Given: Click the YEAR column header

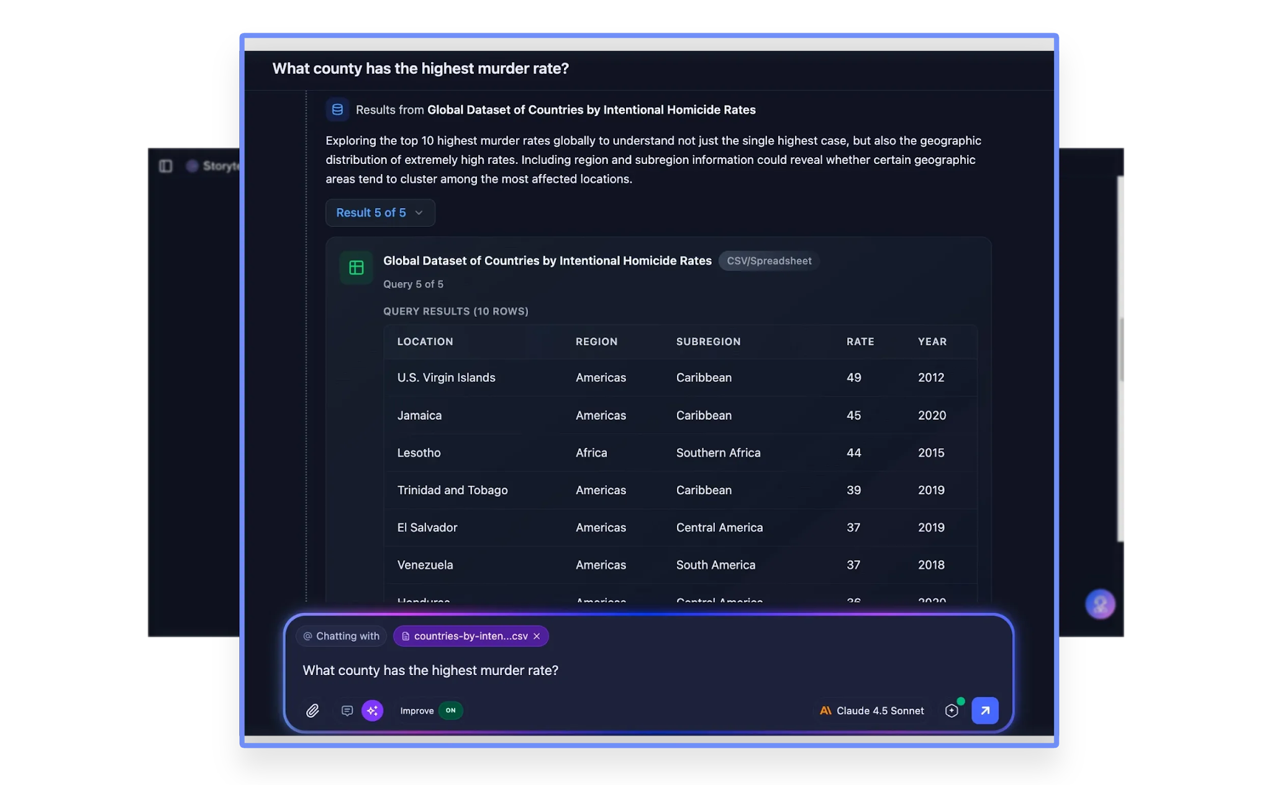Looking at the screenshot, I should coord(932,342).
